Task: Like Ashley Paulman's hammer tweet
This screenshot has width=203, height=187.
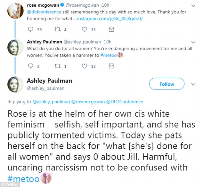Action: [x=85, y=66]
